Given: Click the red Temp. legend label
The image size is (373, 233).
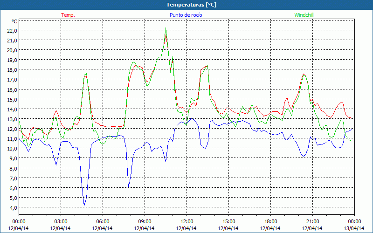Looking at the screenshot, I should (68, 15).
